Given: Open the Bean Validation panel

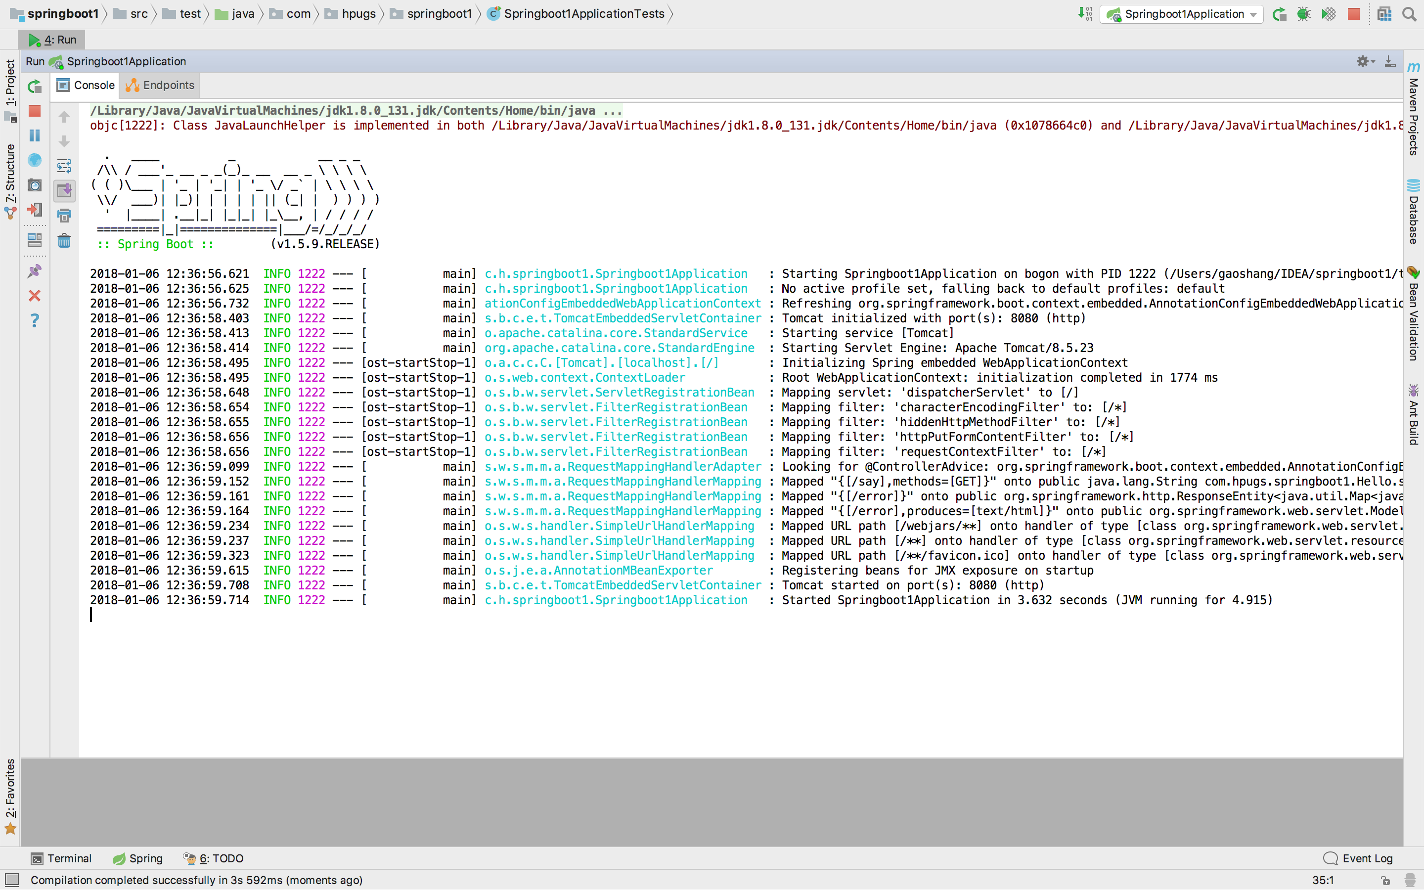Looking at the screenshot, I should [x=1414, y=314].
